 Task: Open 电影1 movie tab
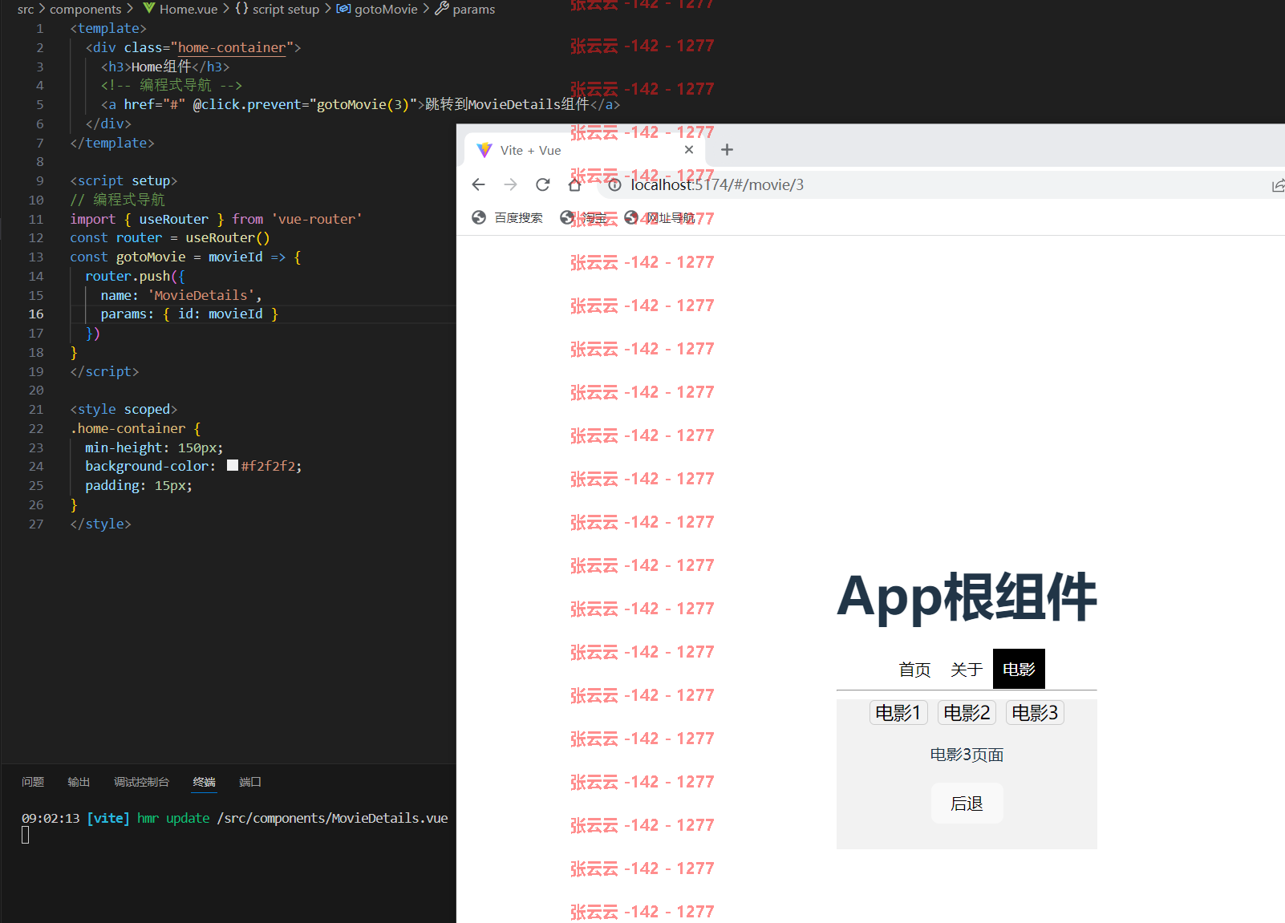[x=898, y=713]
